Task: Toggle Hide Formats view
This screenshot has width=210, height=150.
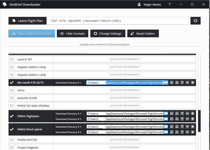Action: coord(72,33)
